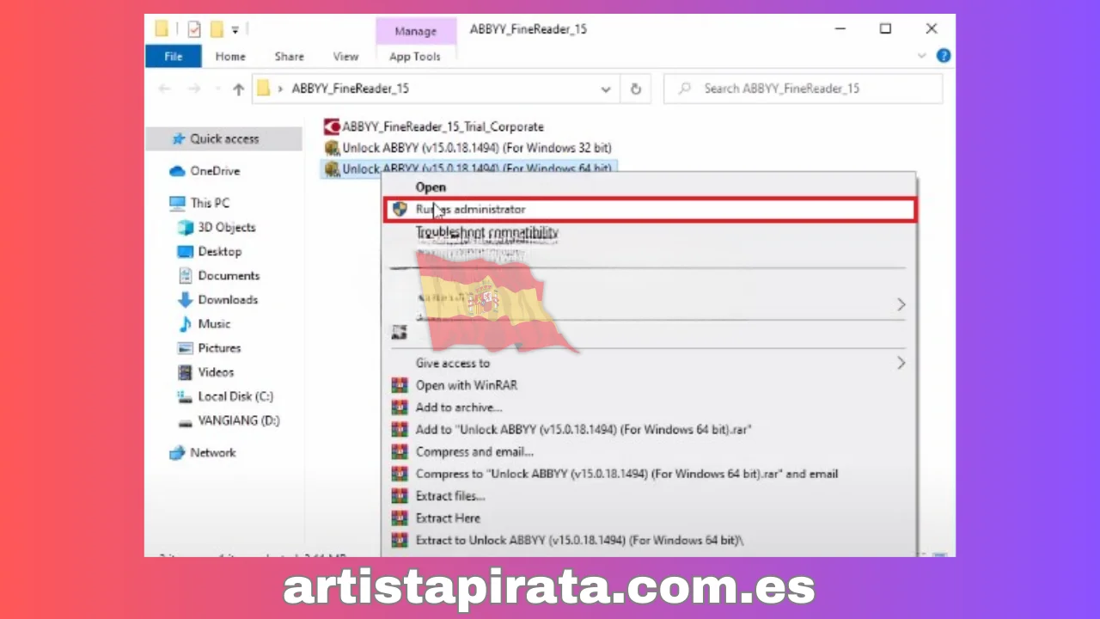Switch to the Home ribbon tab
The width and height of the screenshot is (1100, 619).
coord(230,56)
